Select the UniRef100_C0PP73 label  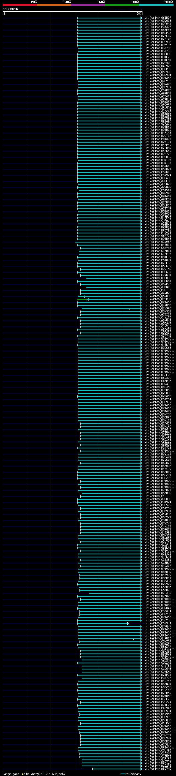158,90
